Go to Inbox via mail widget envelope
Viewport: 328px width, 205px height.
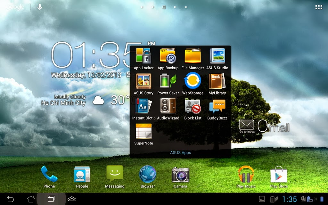point(247,125)
